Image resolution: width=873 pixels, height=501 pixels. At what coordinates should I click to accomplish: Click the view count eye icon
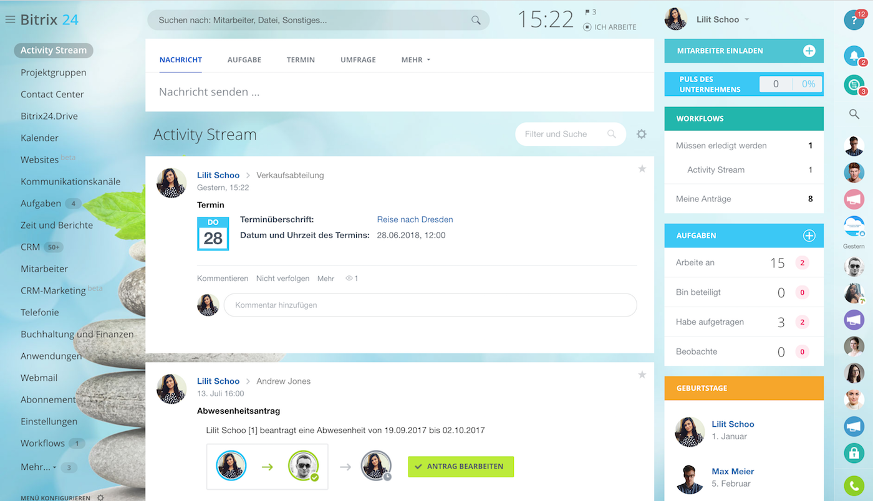pyautogui.click(x=349, y=279)
